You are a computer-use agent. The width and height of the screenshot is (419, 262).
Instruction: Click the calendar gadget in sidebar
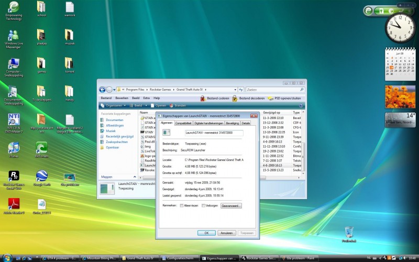click(400, 64)
